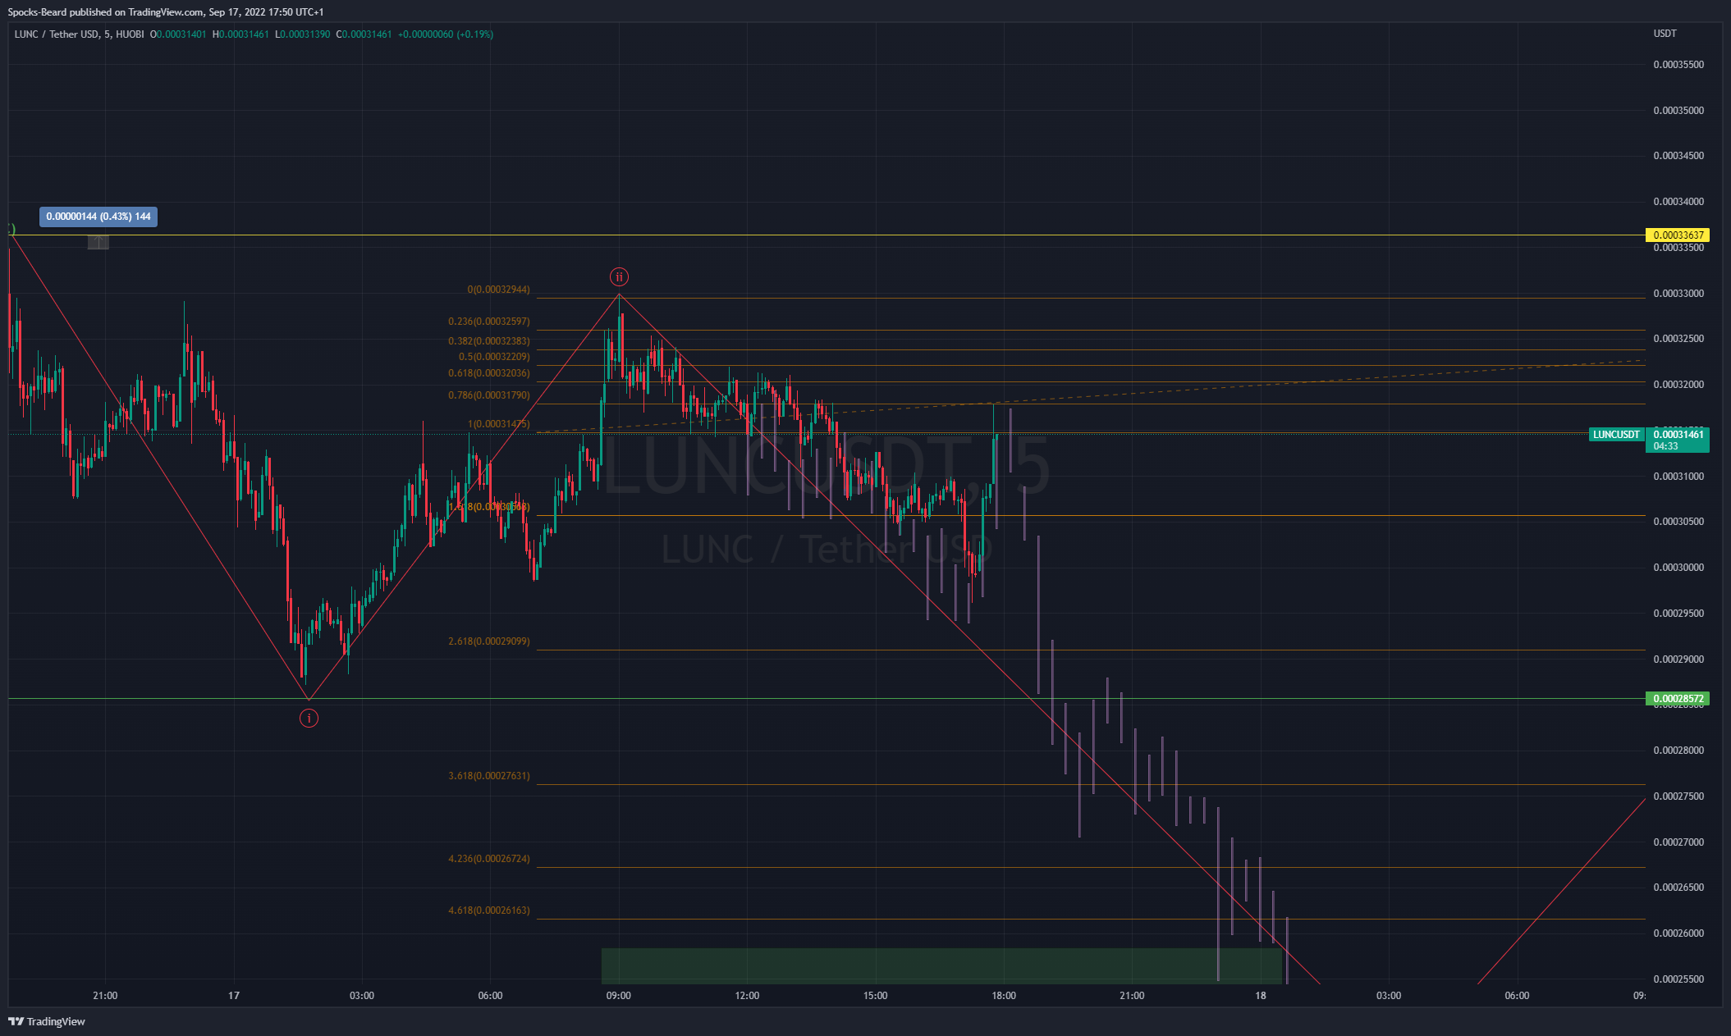The image size is (1731, 1036).
Task: Click the High value H0.00031461
Action: 240,34
